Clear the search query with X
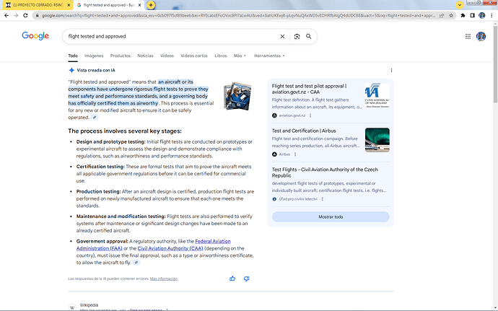Image resolution: width=498 pixels, height=311 pixels. pos(282,36)
